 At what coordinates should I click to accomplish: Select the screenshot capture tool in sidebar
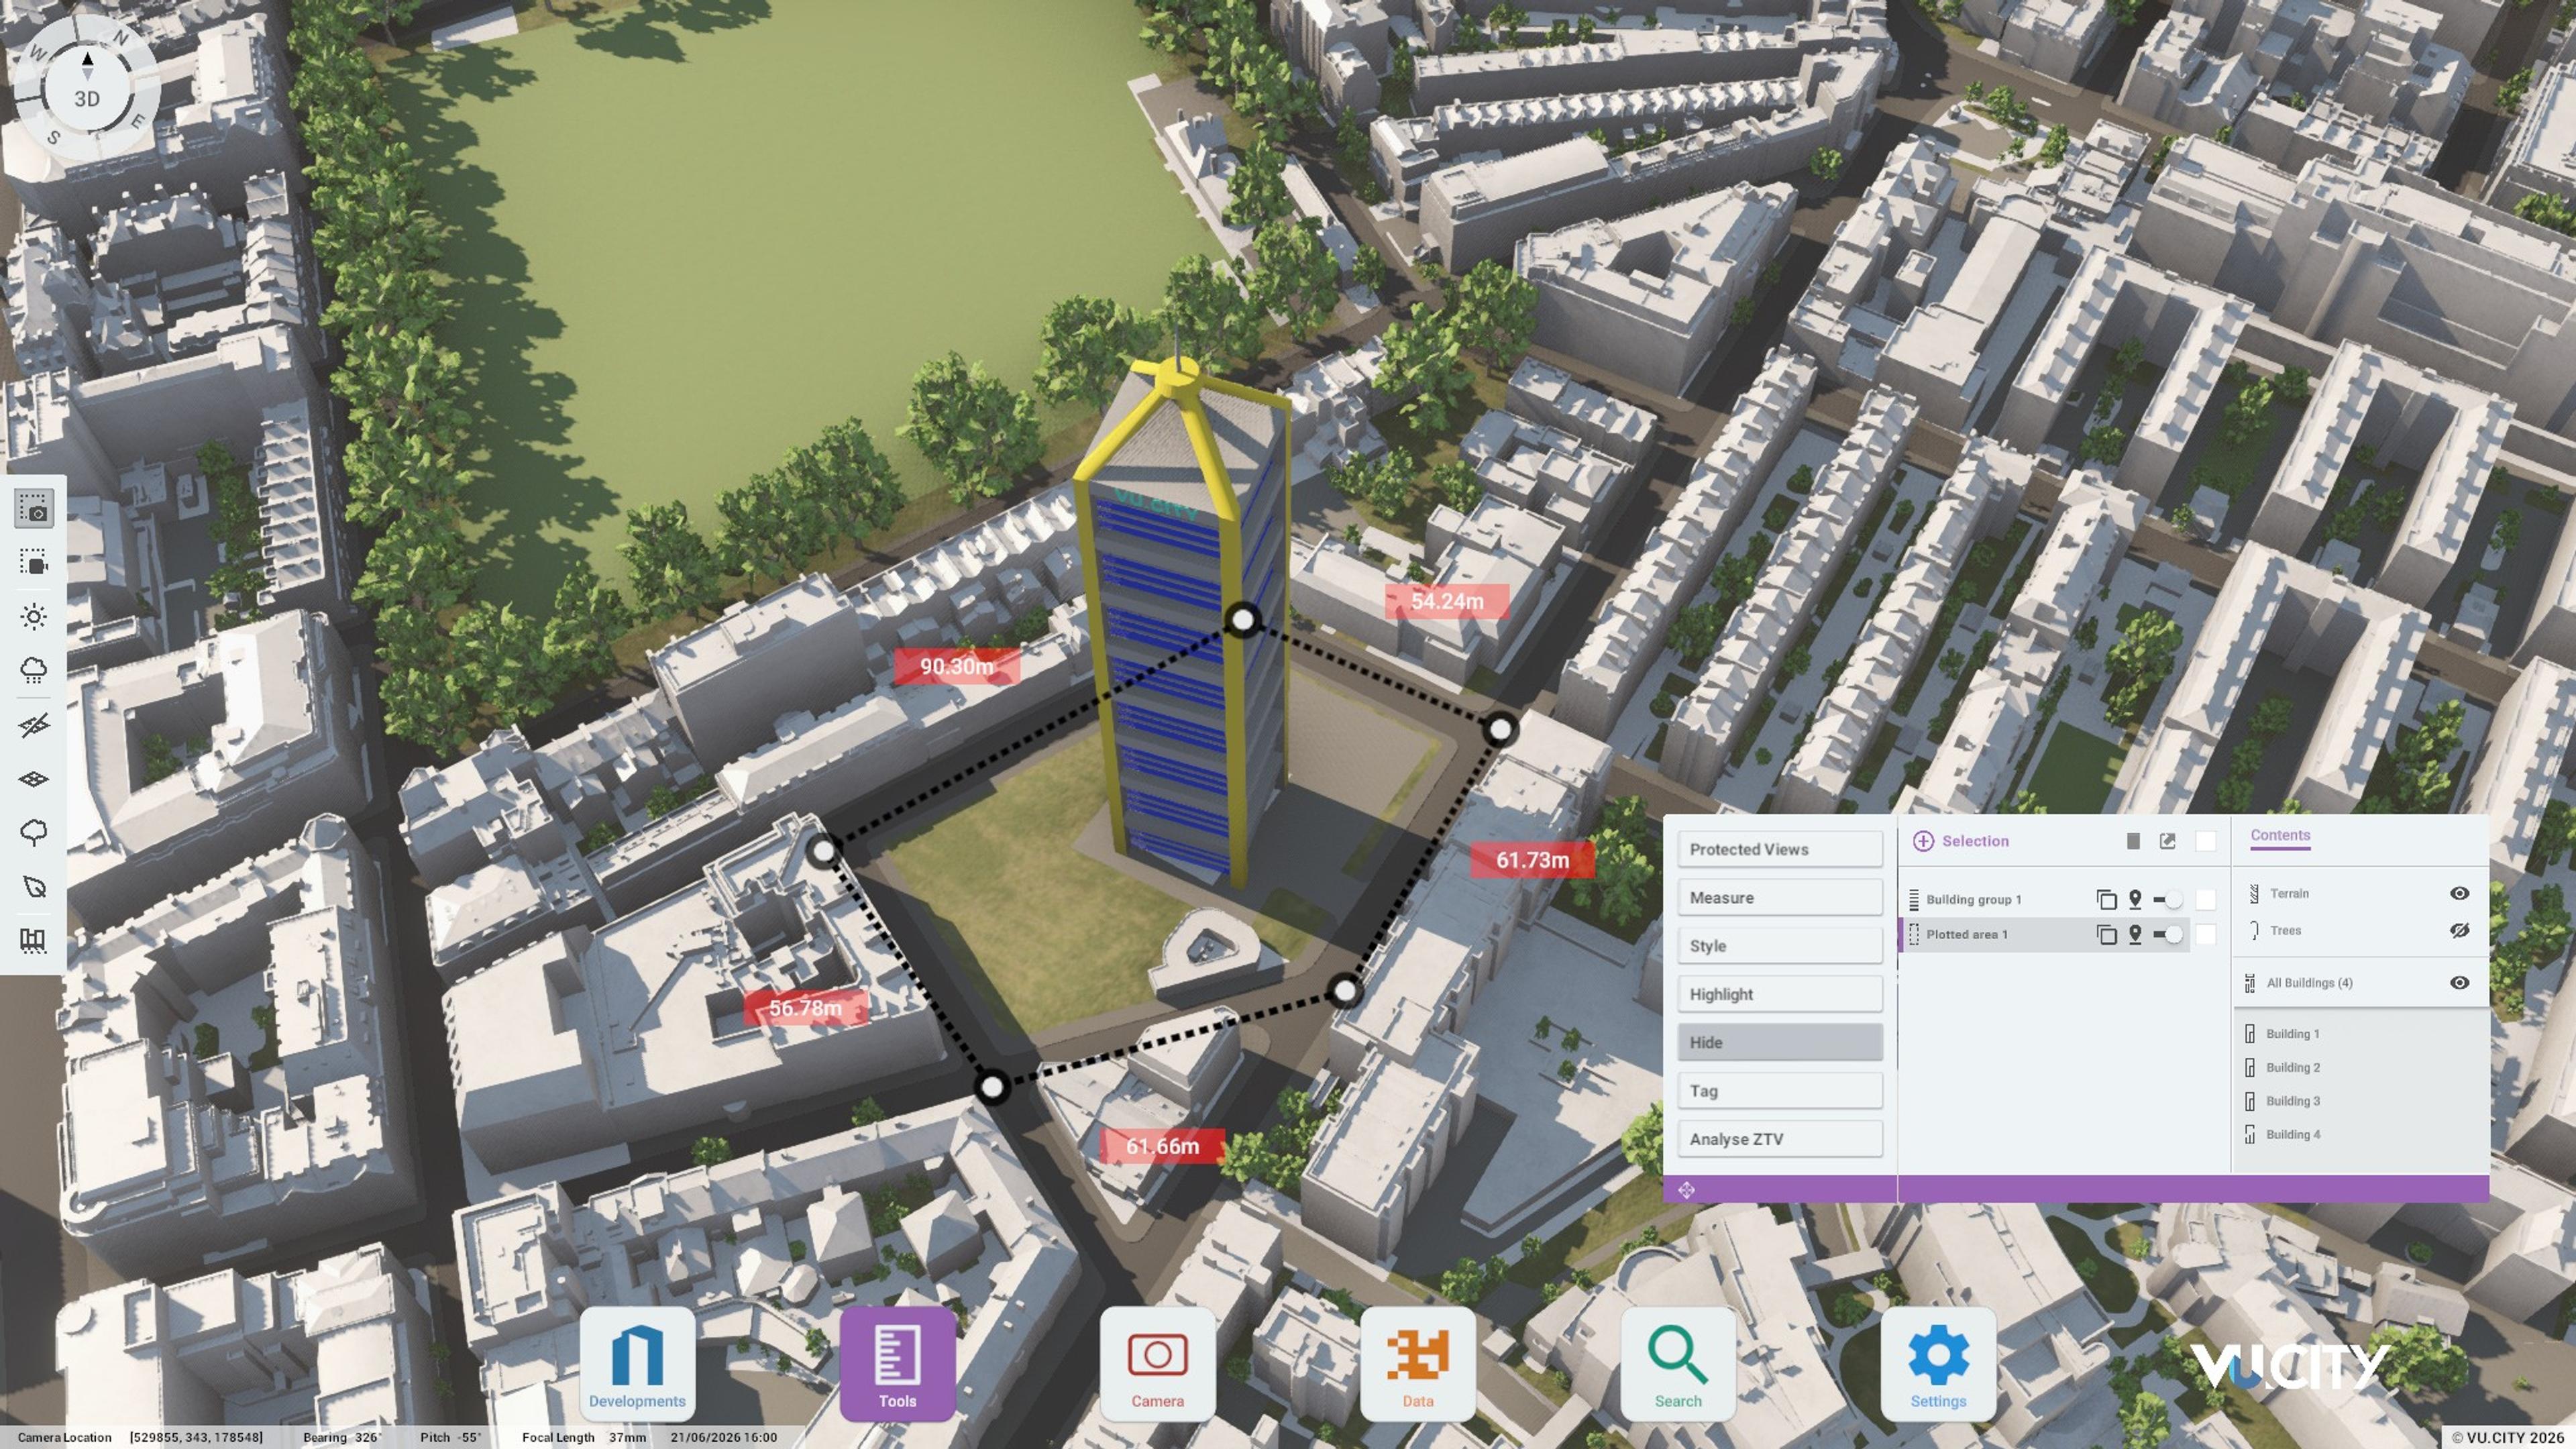[x=34, y=509]
